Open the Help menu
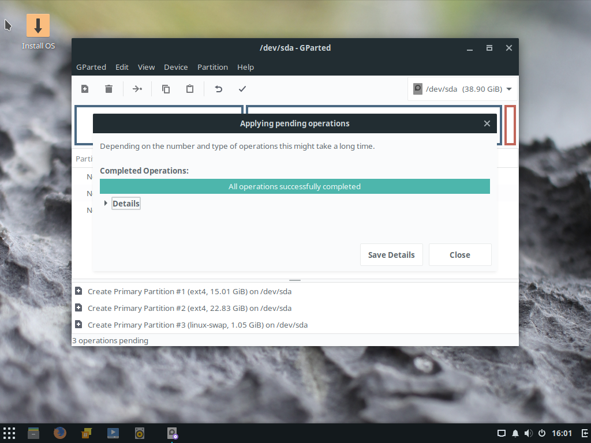 point(245,67)
